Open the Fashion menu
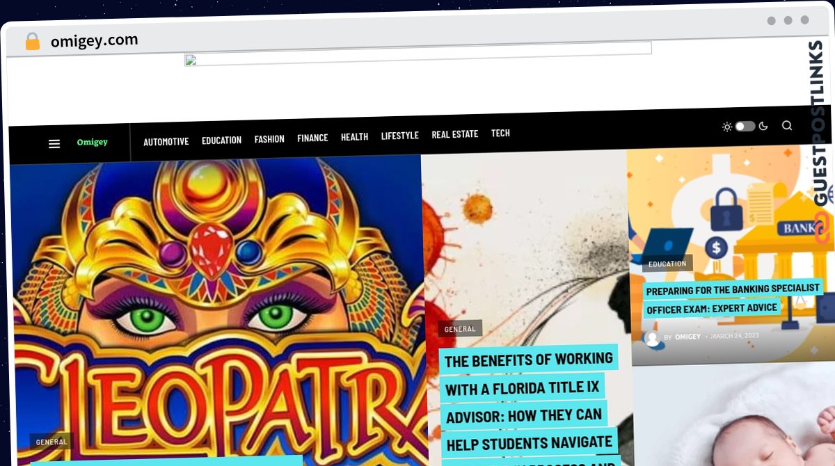 coord(269,139)
